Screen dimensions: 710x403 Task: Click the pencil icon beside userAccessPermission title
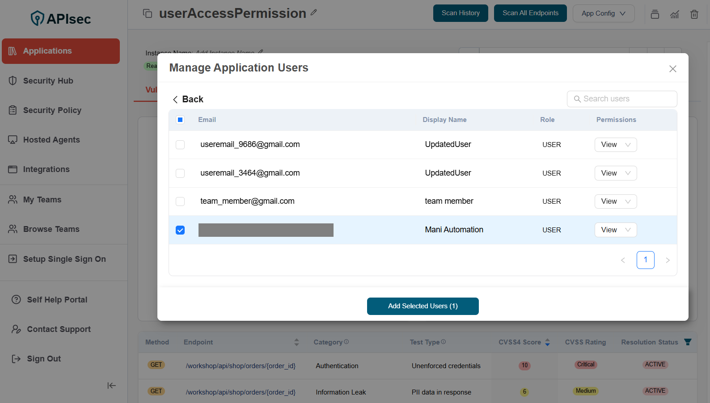click(314, 13)
